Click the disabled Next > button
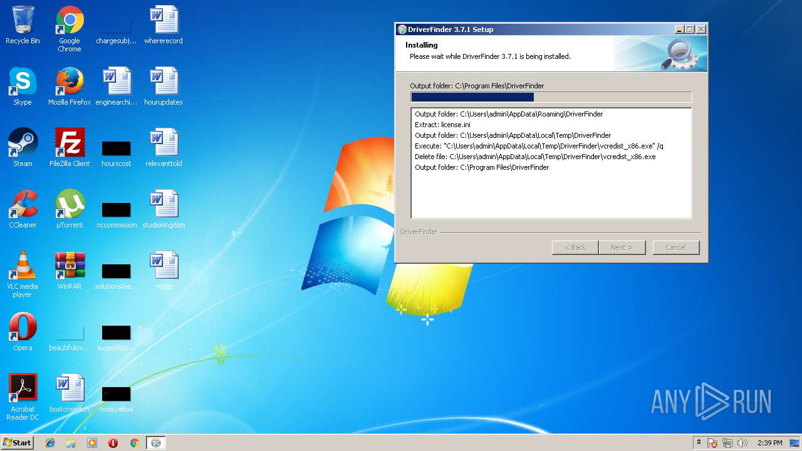This screenshot has height=451, width=802. [x=622, y=247]
